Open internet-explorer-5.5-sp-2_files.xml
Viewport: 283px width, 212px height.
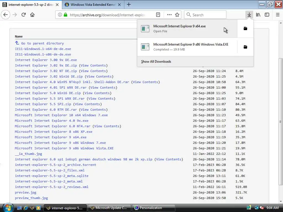[x=50, y=170]
